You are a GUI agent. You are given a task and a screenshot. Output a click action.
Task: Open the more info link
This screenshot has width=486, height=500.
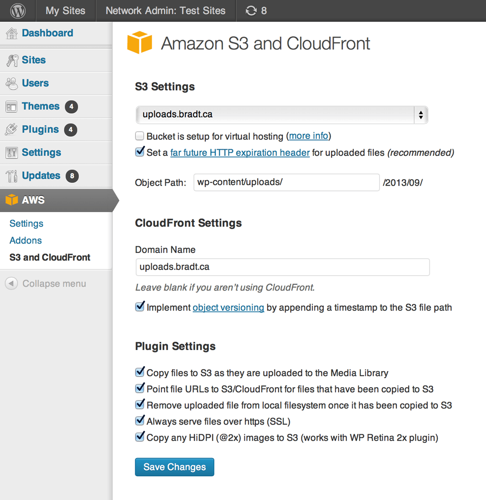(308, 136)
